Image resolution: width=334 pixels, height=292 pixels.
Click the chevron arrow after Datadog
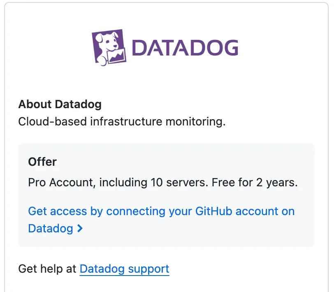(80, 228)
